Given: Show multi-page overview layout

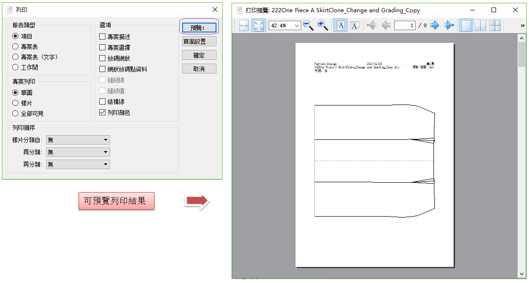Looking at the screenshot, I should (x=495, y=25).
